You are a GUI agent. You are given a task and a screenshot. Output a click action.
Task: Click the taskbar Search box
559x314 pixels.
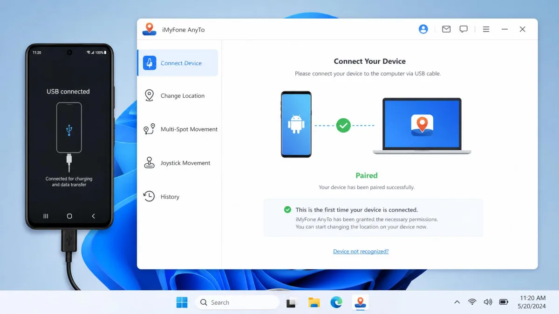tap(237, 302)
